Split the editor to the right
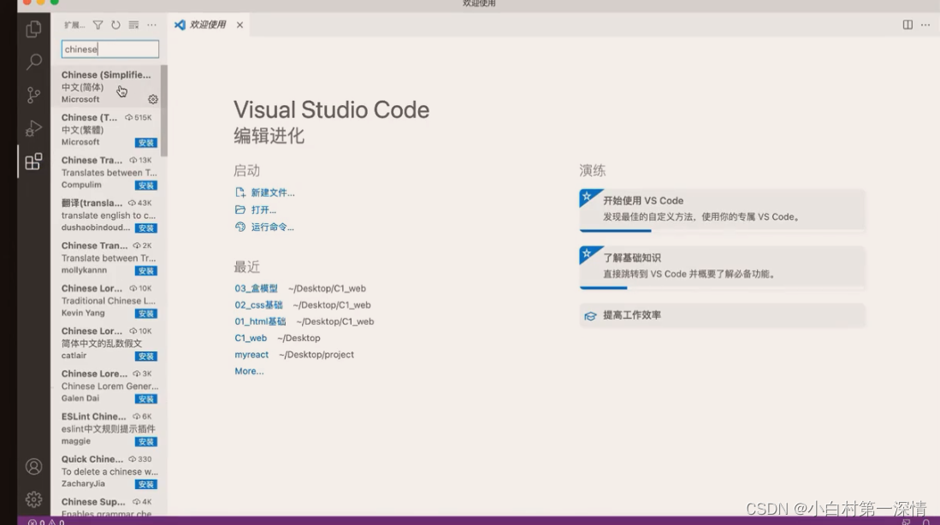940x525 pixels. [x=907, y=25]
